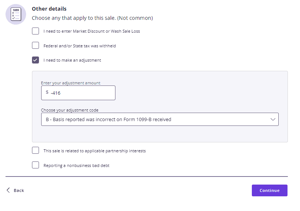The image size is (300, 211).
Task: Open the adjustment code dropdown
Action: point(160,119)
